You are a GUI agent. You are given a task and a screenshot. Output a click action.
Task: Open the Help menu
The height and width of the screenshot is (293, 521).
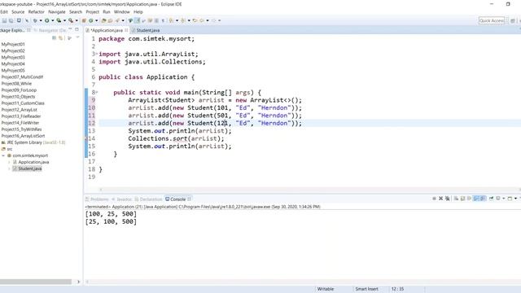(138, 11)
